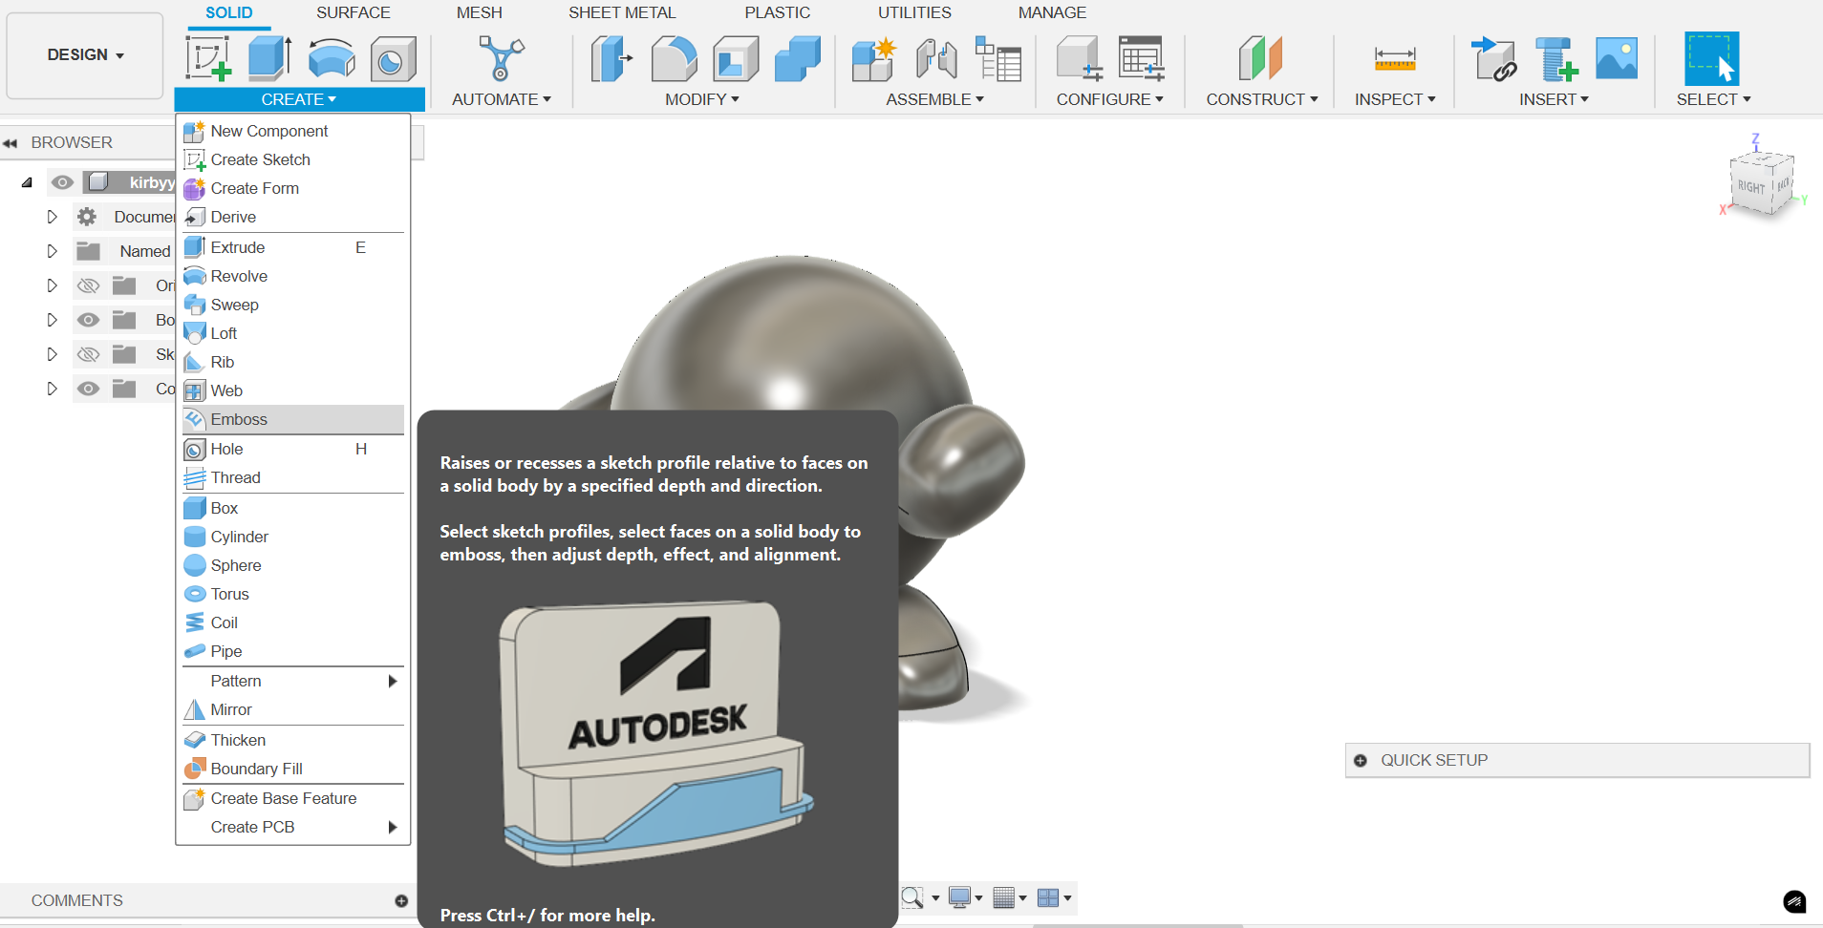Toggle visibility eye of kirbyy root component
Screen dimensions: 1823x928
[x=63, y=182]
